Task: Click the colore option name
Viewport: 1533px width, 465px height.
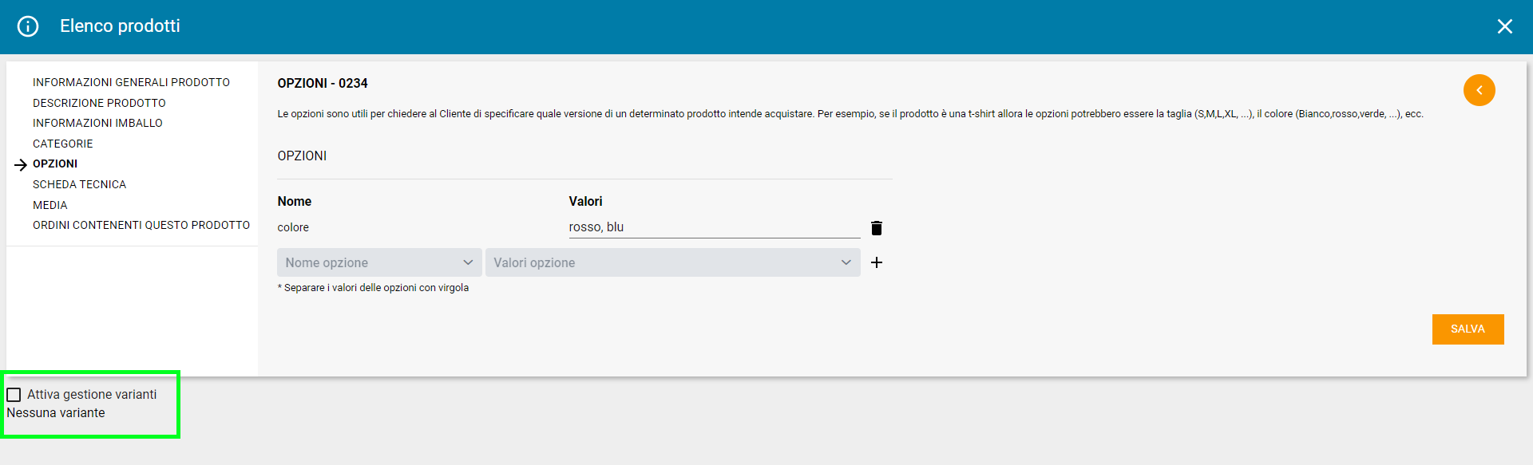Action: pyautogui.click(x=293, y=227)
